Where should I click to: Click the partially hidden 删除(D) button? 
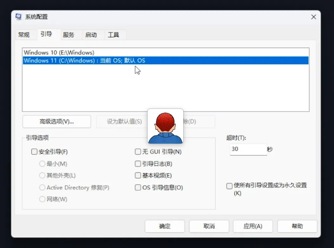click(x=199, y=121)
